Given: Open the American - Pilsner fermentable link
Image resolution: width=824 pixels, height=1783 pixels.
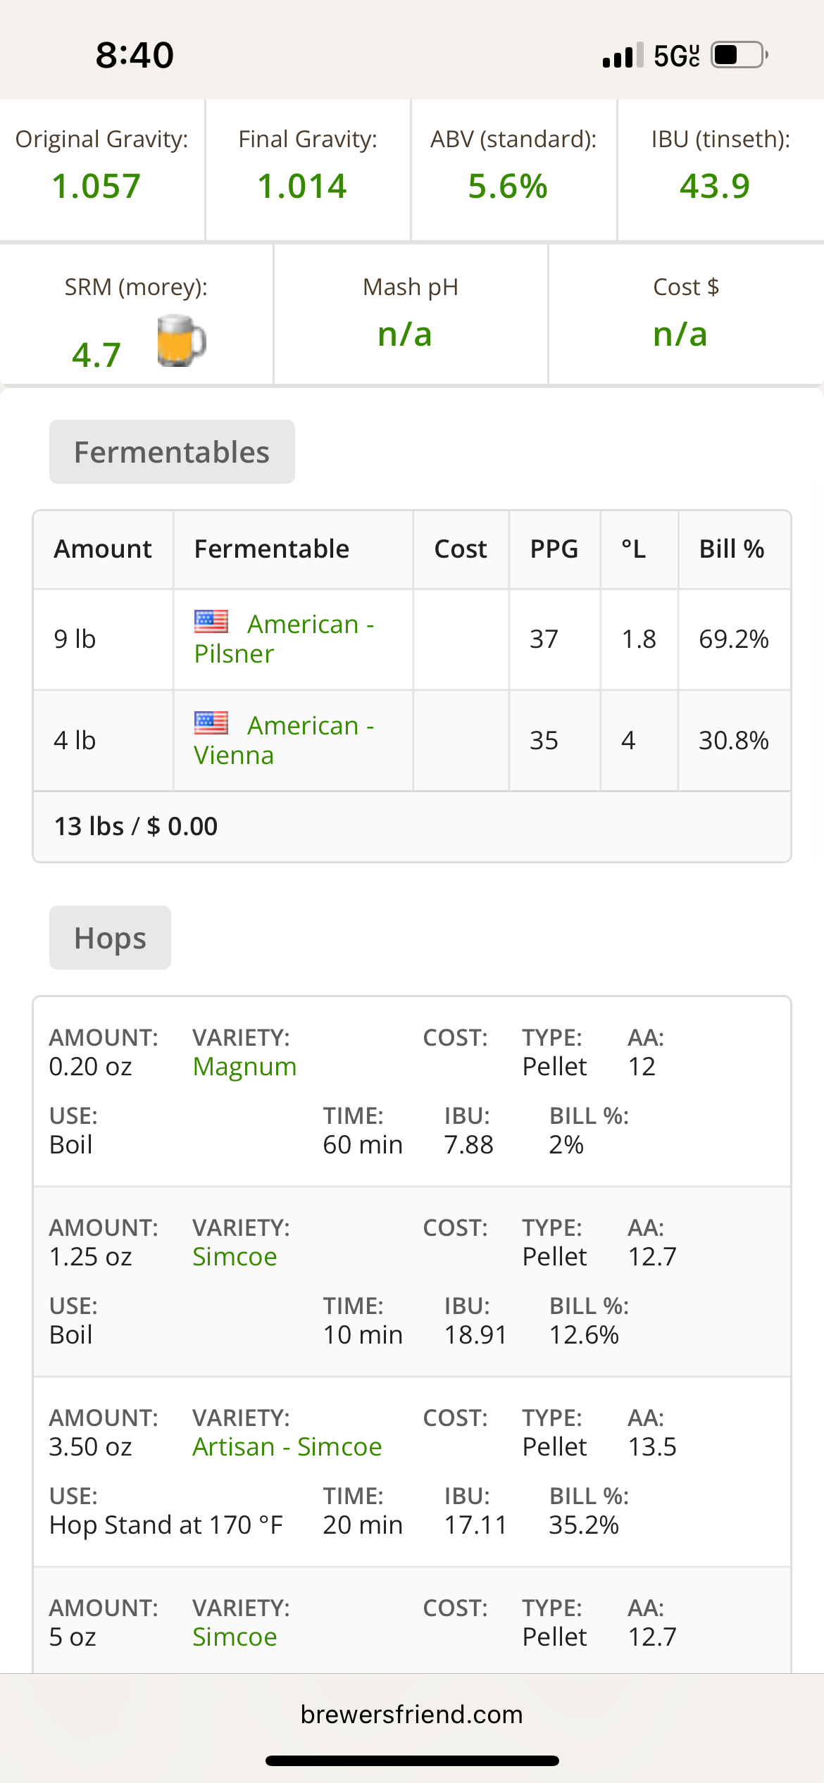Looking at the screenshot, I should 285,639.
